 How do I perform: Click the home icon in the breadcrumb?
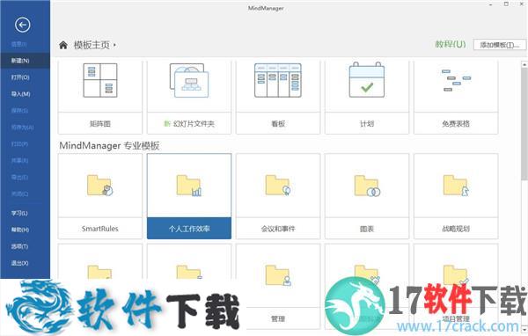click(63, 45)
